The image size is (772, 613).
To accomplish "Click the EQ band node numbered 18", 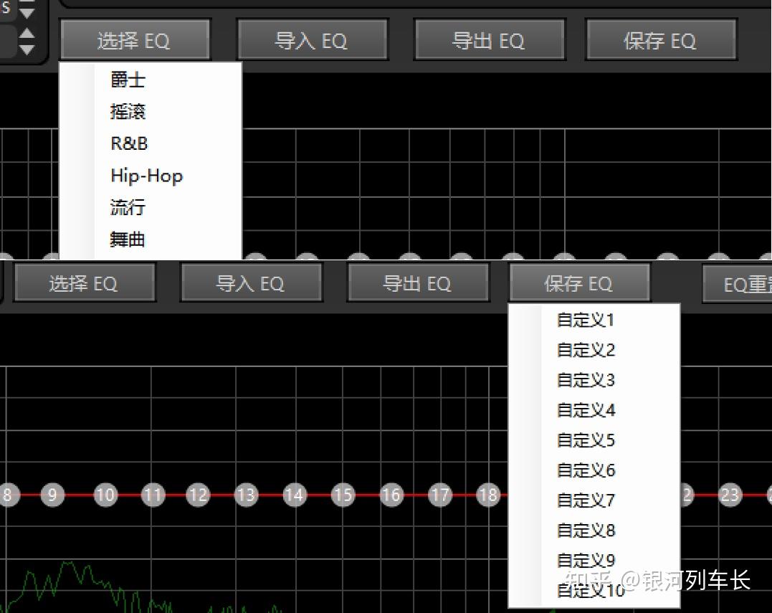I will (488, 495).
